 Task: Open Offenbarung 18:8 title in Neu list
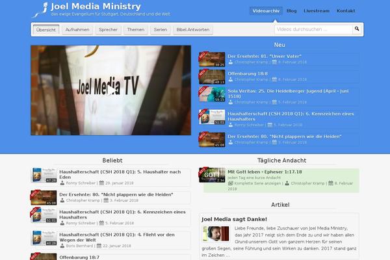[248, 73]
